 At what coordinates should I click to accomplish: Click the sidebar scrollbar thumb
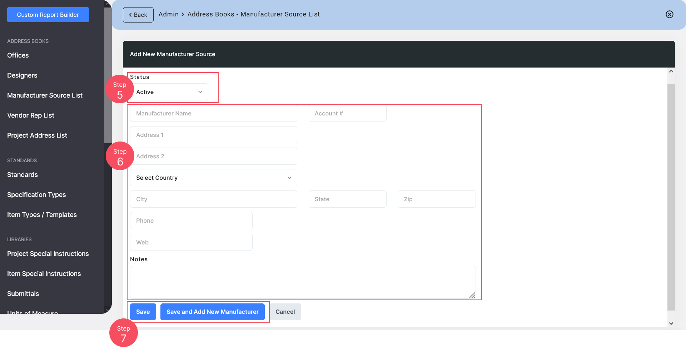pos(108,75)
